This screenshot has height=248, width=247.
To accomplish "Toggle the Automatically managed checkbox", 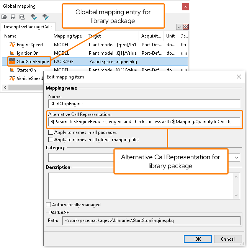I will coord(48,204).
